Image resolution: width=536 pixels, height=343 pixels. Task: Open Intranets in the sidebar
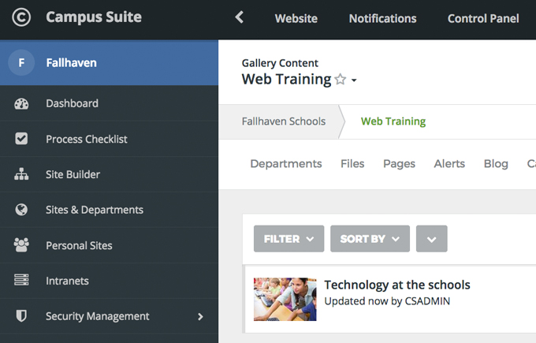(x=109, y=281)
